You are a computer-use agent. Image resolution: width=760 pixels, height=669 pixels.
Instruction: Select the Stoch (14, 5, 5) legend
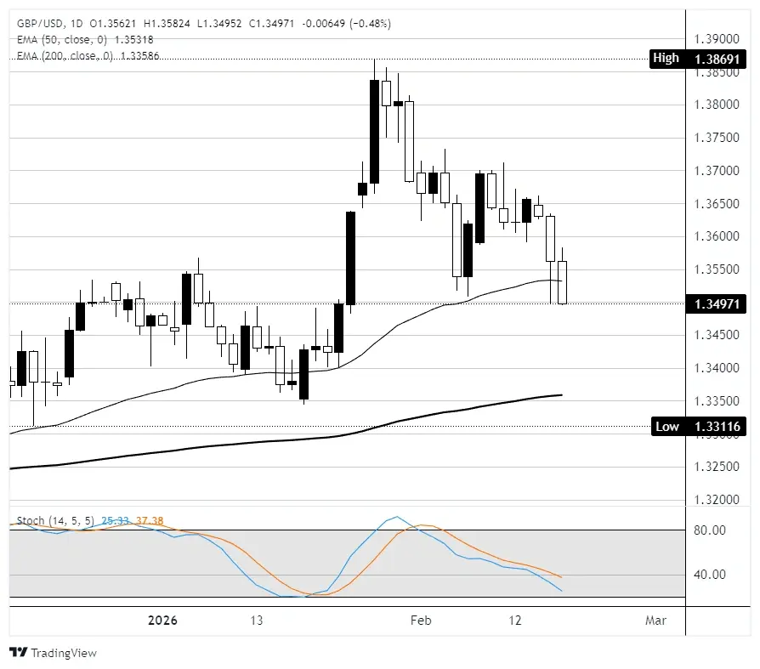[x=56, y=519]
